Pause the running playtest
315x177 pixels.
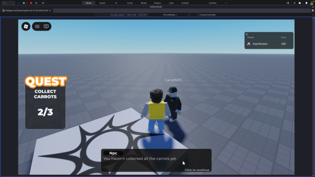point(24,3)
